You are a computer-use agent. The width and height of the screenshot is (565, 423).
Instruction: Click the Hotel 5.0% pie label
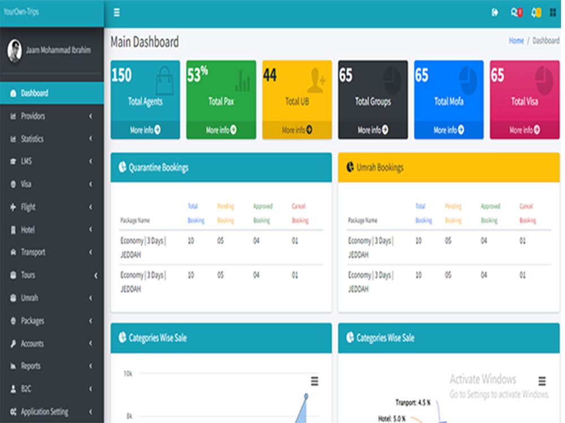click(x=392, y=418)
